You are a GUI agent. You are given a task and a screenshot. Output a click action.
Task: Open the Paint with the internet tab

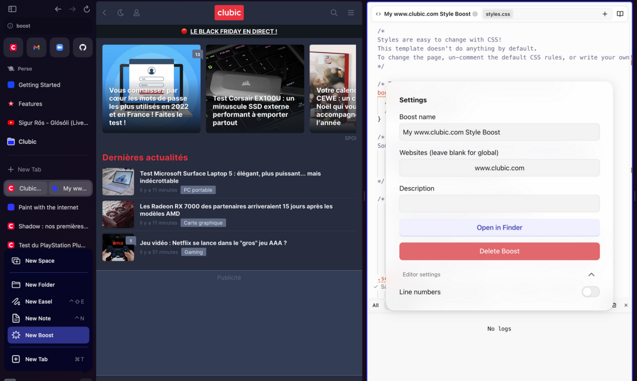tap(48, 207)
